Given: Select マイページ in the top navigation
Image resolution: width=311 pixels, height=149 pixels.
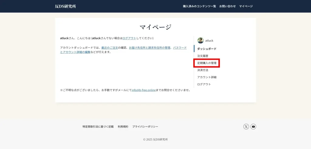Looking at the screenshot, I should (246, 6).
